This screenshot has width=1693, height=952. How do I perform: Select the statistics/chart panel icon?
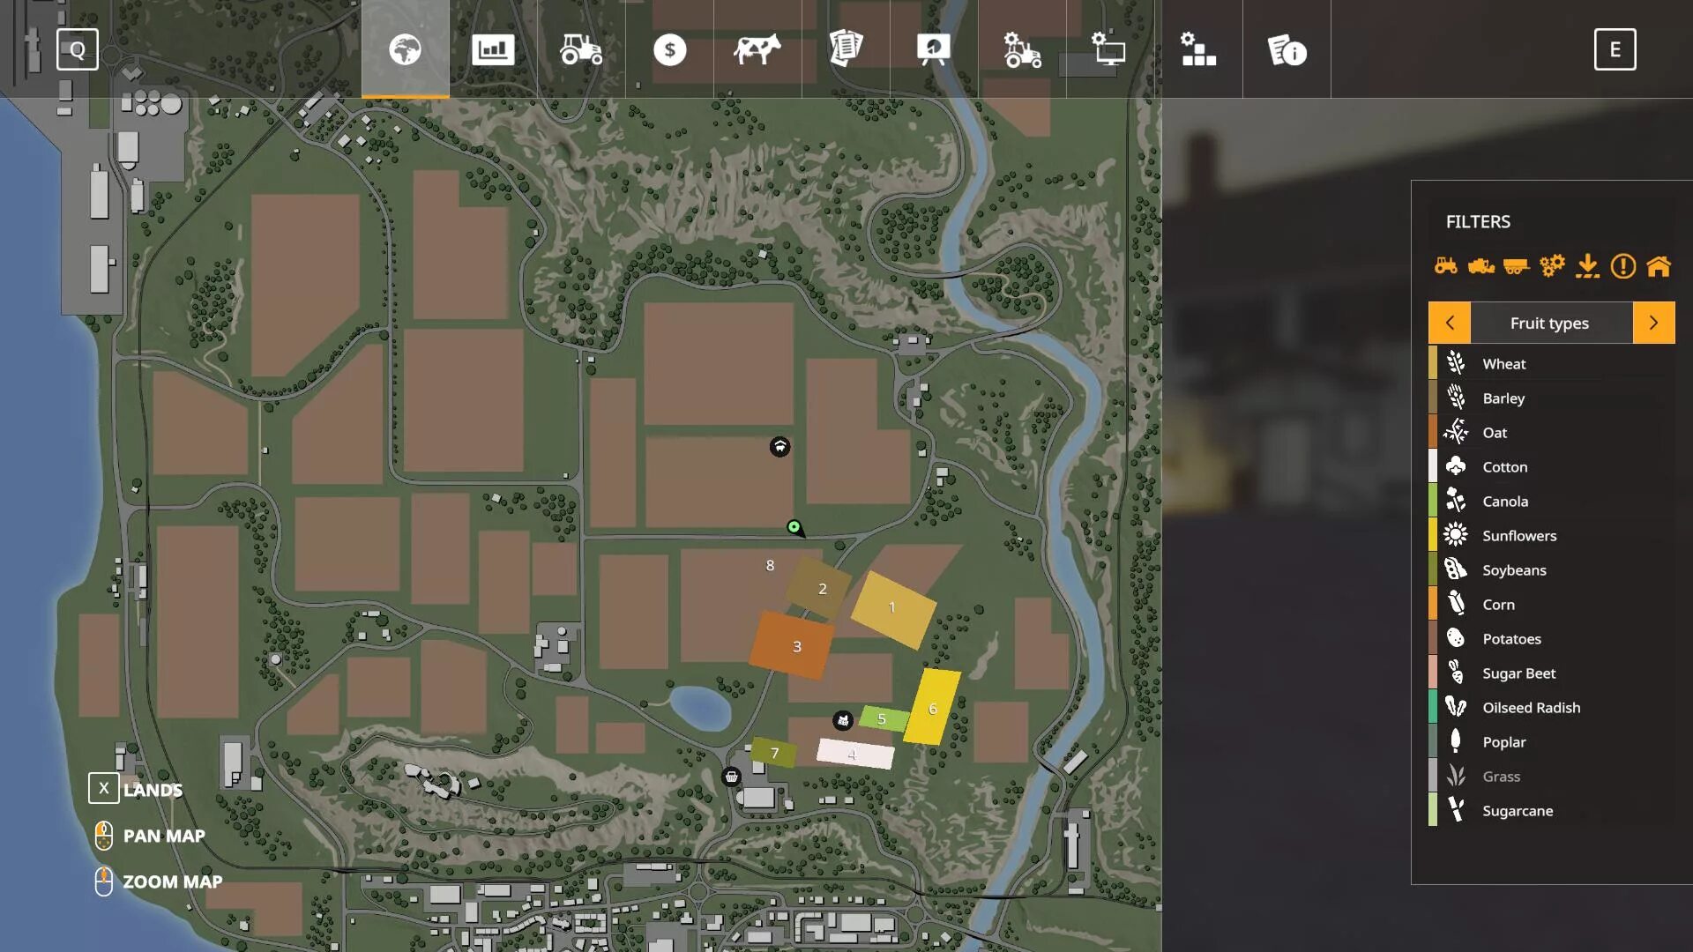[493, 48]
